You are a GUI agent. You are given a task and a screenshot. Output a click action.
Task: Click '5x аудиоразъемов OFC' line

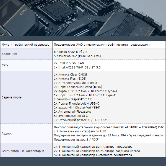[71, 116]
